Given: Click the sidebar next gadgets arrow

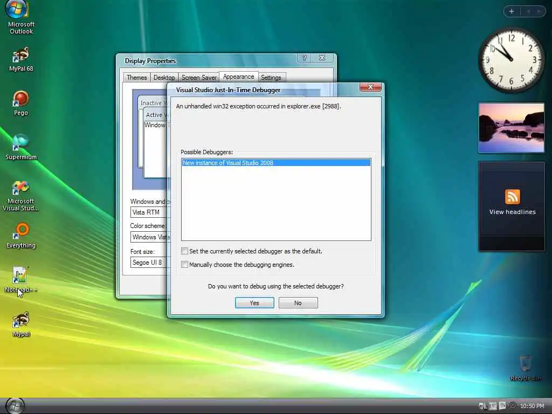Looking at the screenshot, I should (539, 11).
